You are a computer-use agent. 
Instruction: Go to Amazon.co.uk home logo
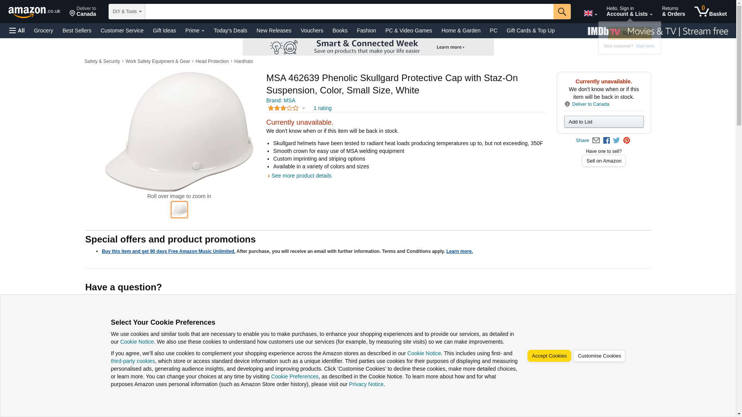click(34, 12)
